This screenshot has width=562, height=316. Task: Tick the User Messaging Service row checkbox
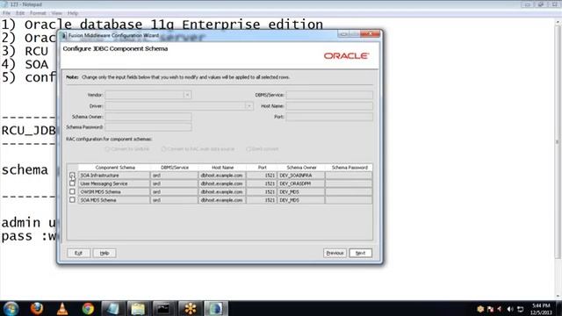point(72,183)
